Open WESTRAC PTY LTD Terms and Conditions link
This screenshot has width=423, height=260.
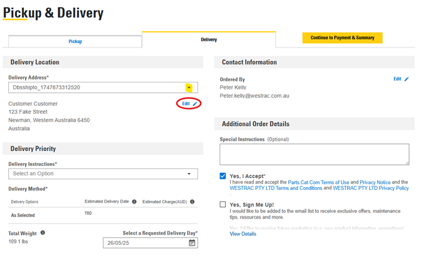pos(275,188)
